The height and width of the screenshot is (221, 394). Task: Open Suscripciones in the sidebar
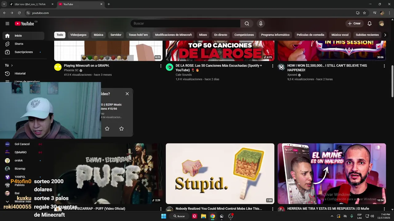click(23, 52)
